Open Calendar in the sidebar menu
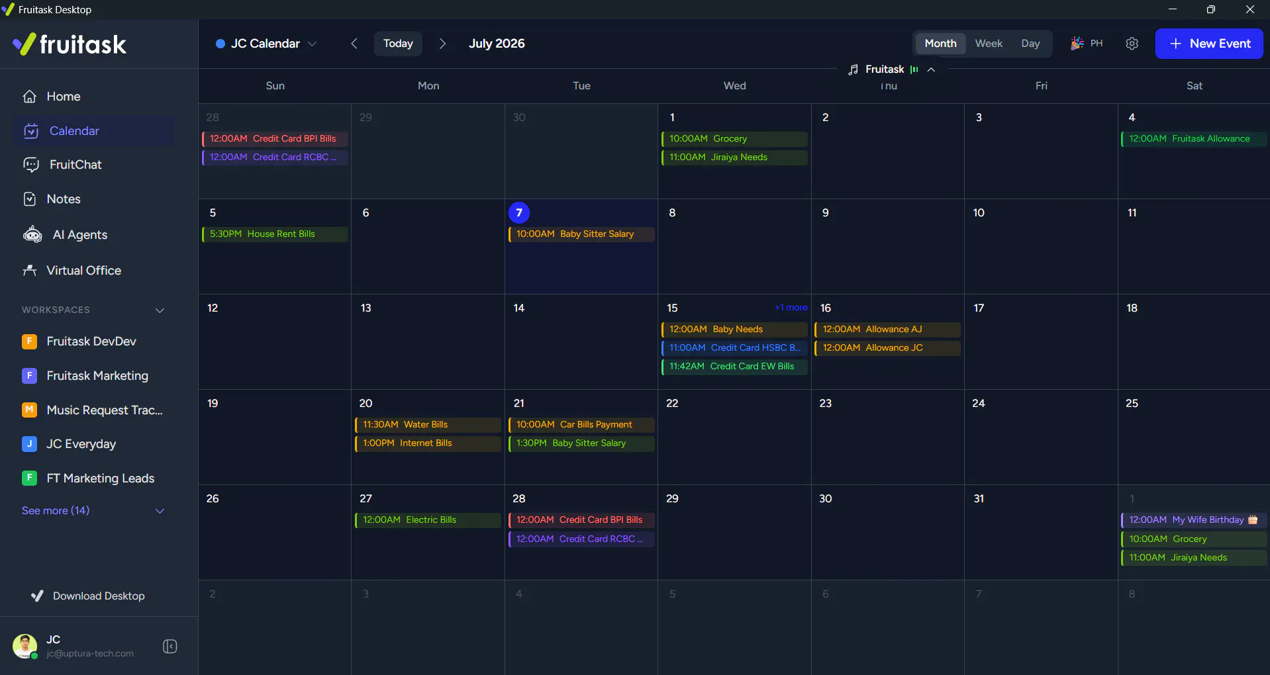This screenshot has width=1270, height=675. tap(94, 131)
